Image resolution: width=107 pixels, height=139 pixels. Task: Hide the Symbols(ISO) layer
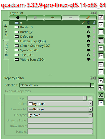[x=89, y=50]
